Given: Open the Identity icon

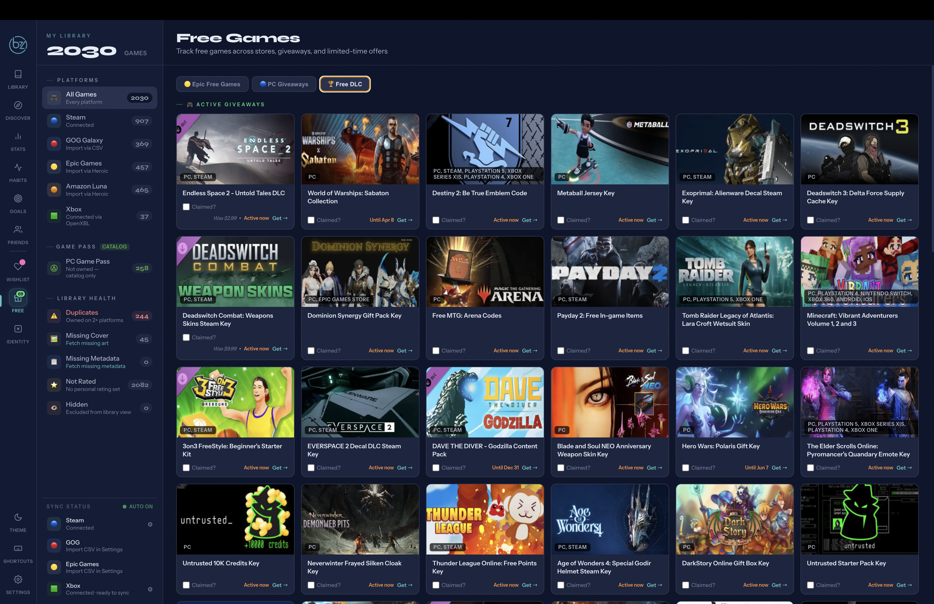Looking at the screenshot, I should point(18,329).
